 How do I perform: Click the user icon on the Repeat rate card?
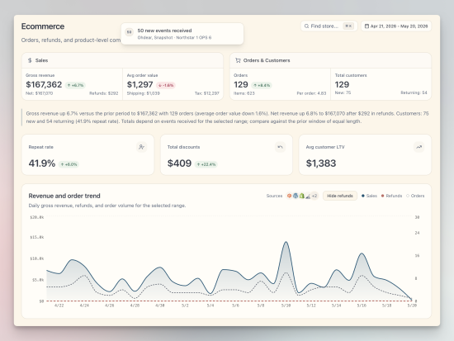coord(142,147)
